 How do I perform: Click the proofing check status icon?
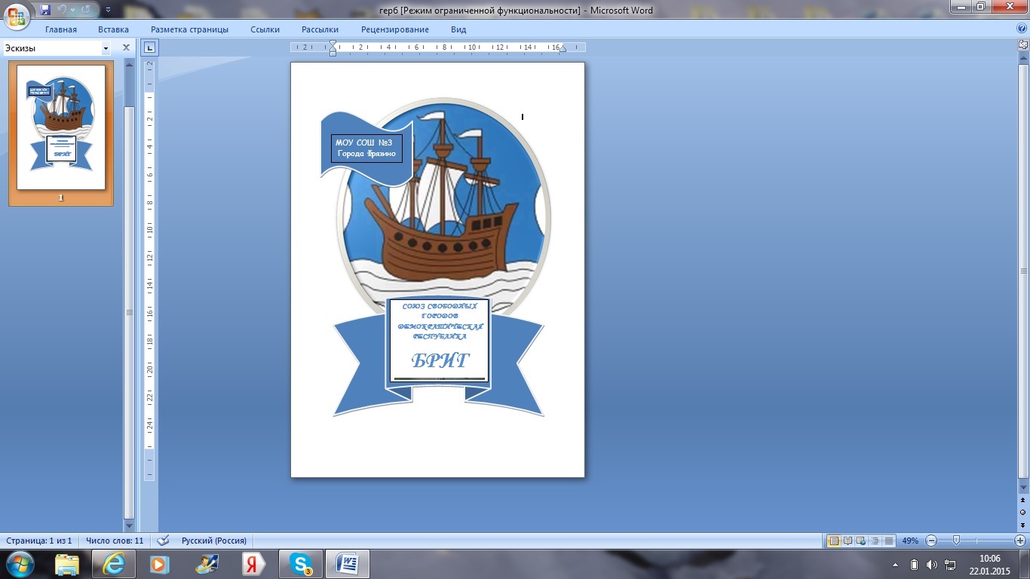click(163, 541)
